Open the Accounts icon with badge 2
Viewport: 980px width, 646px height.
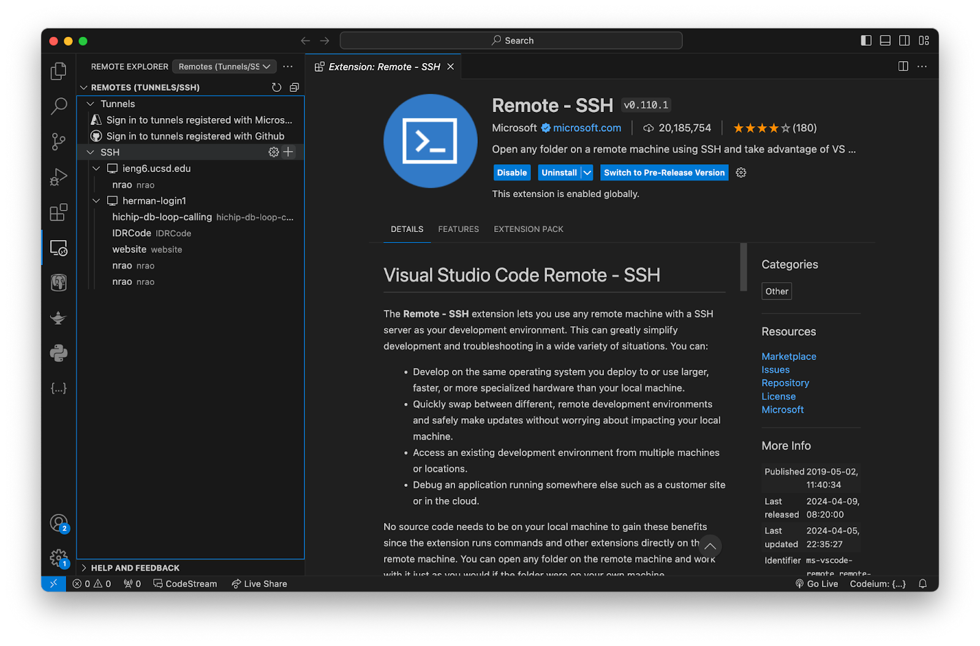(x=59, y=524)
